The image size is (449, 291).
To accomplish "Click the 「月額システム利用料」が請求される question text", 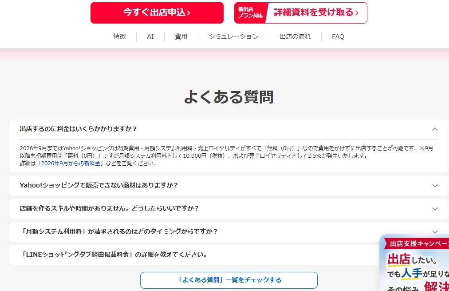I will (119, 231).
